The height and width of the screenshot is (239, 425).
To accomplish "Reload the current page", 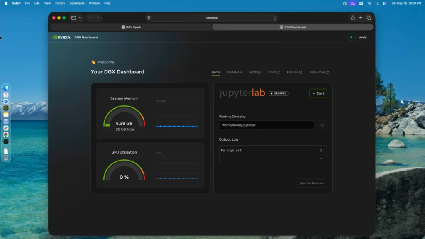I will pos(275,18).
